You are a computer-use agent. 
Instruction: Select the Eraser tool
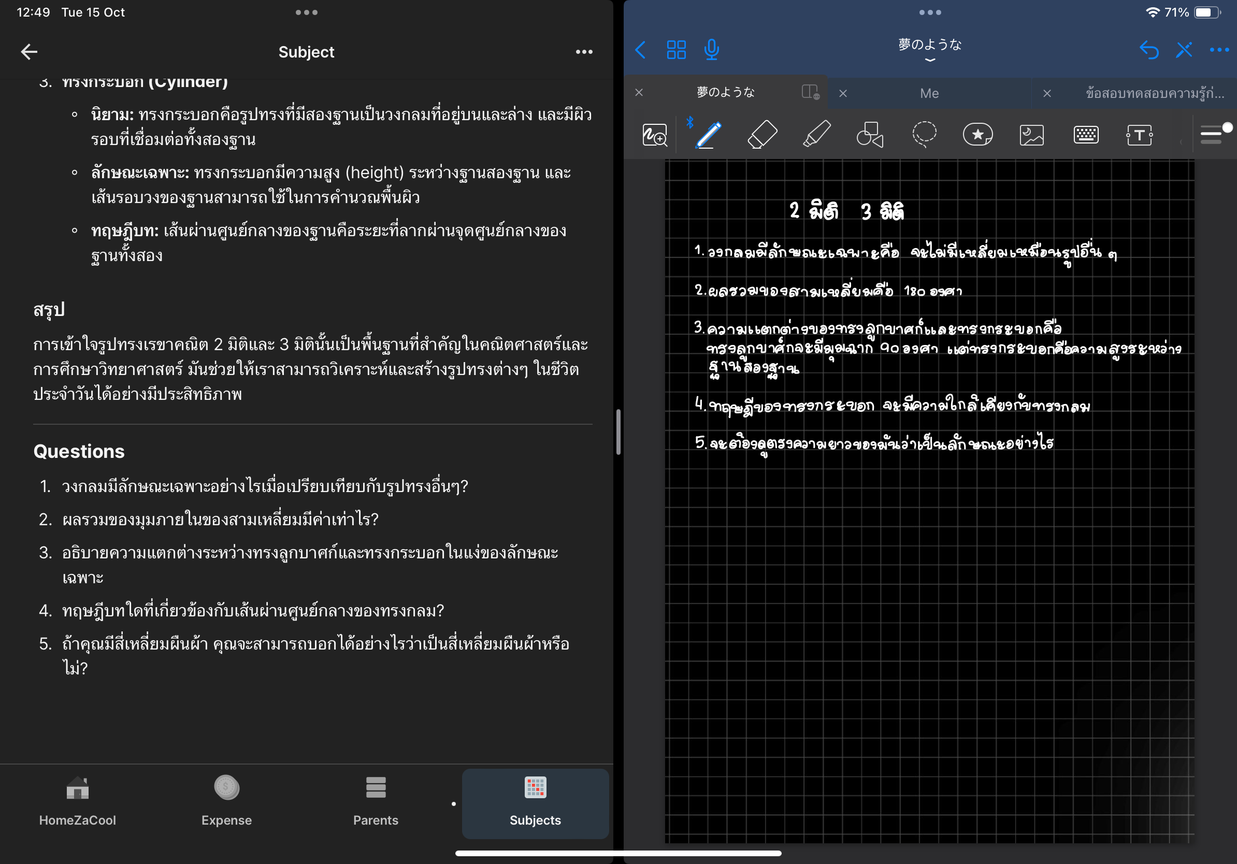coord(763,135)
